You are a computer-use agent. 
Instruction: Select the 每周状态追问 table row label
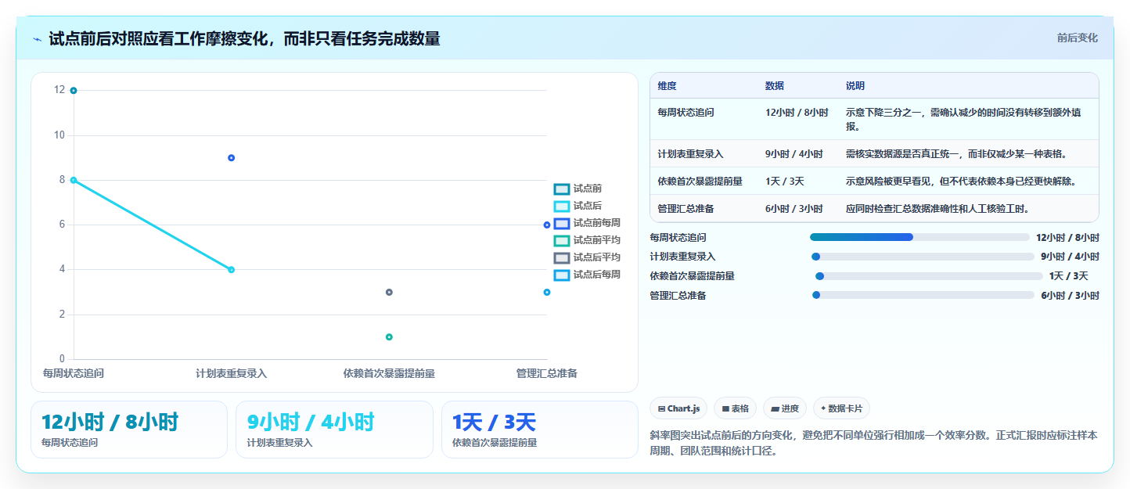coord(686,113)
